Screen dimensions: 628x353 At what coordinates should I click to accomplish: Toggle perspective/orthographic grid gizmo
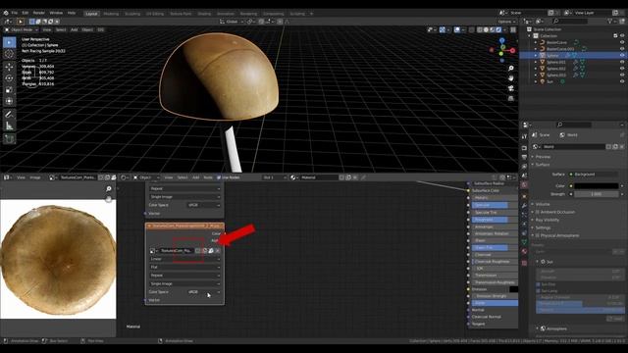(511, 98)
